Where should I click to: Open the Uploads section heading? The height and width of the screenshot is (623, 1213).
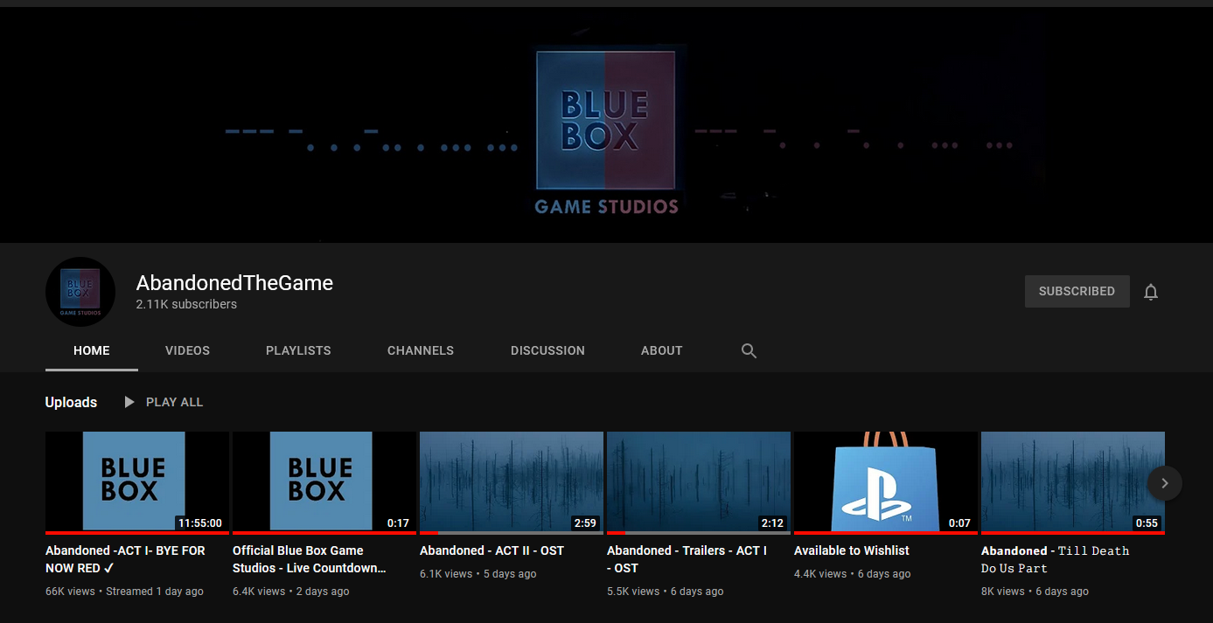pos(71,402)
